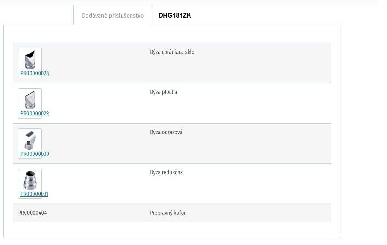Click the word odrazová in third row
The height and width of the screenshot is (245, 387).
172,132
